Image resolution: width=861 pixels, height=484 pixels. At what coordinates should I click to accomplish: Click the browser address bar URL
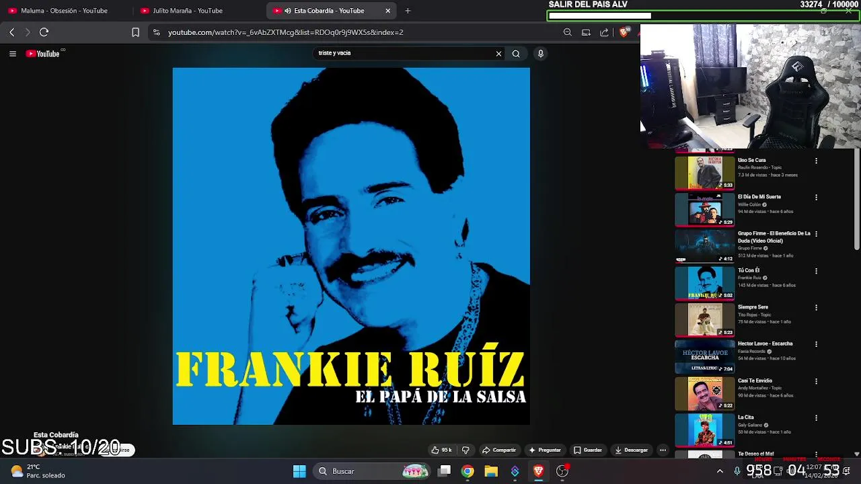coord(286,32)
